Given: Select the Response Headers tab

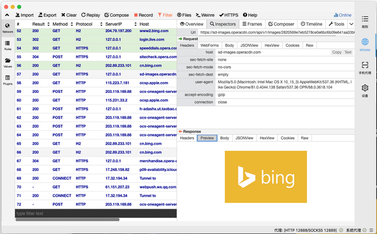Looking at the screenshot, I should (187, 138).
